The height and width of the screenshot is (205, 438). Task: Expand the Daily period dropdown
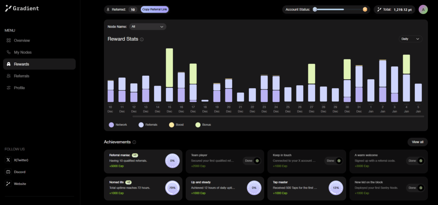410,39
